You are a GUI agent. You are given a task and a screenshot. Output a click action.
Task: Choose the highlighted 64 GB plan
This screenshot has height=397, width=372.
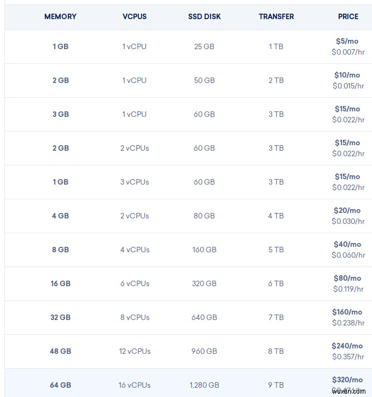[60, 385]
